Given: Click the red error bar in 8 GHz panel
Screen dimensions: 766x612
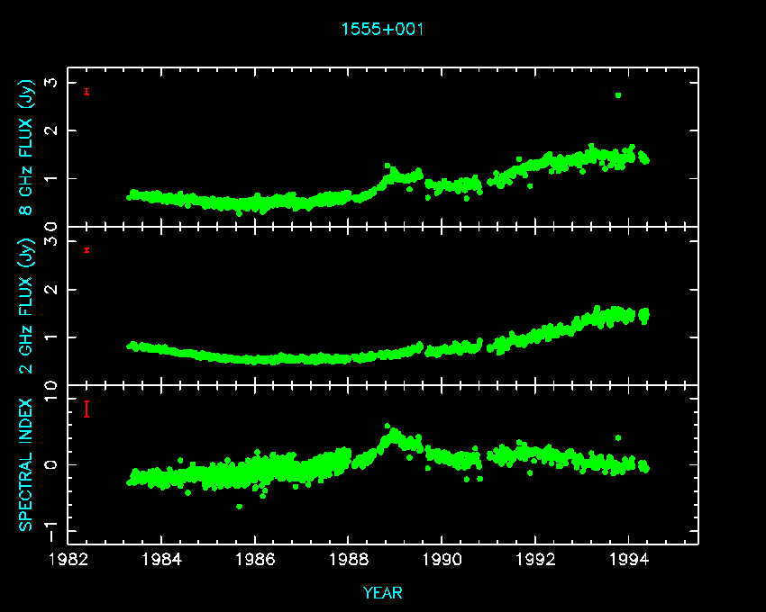Looking at the screenshot, I should [x=87, y=91].
